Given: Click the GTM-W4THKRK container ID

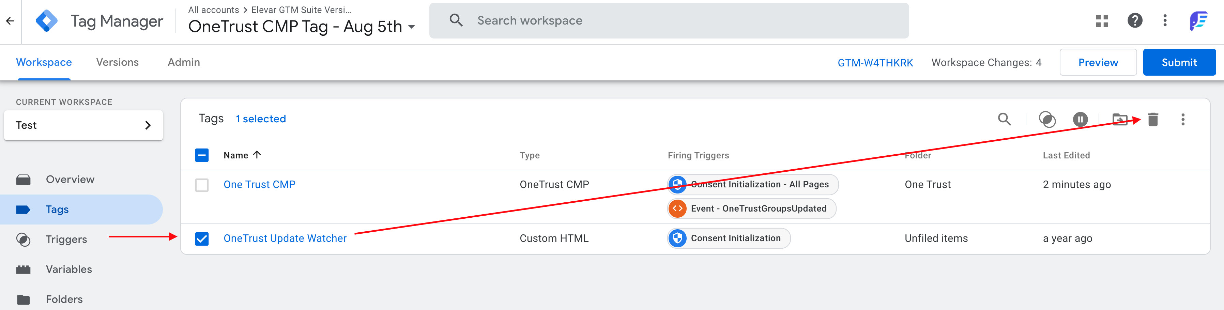Looking at the screenshot, I should click(x=875, y=63).
